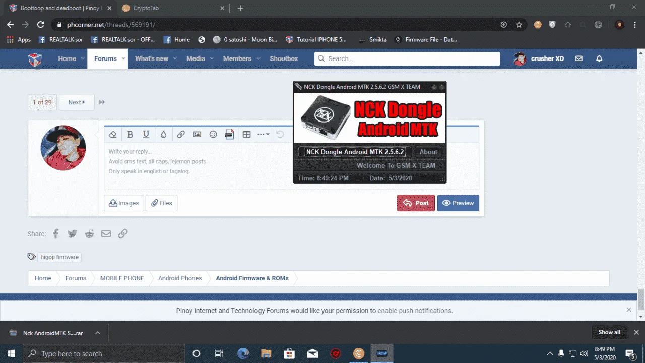Open the crusher XD account menu

pos(539,58)
